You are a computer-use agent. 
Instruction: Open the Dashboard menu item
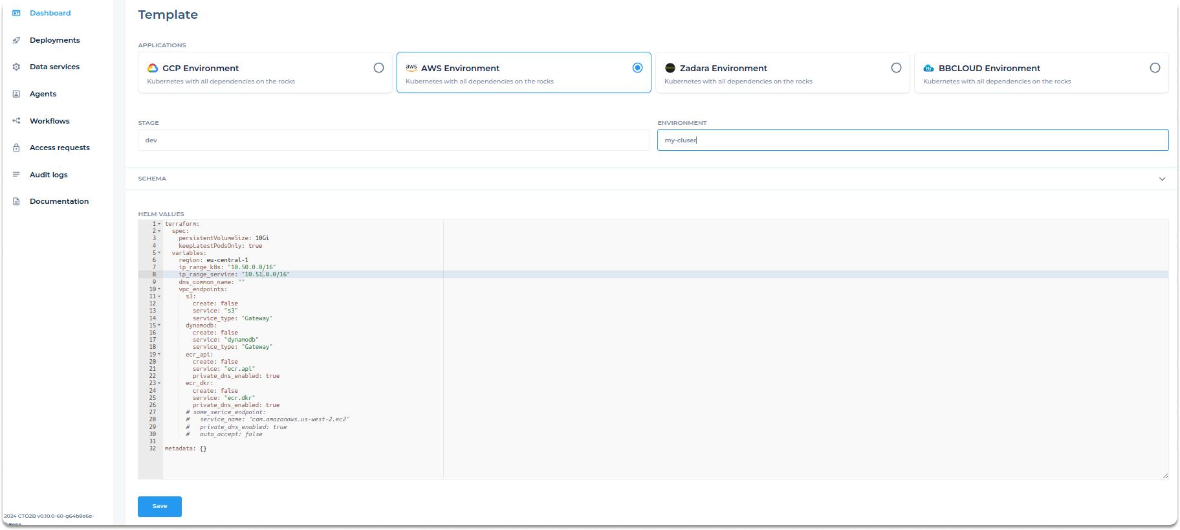(x=50, y=13)
